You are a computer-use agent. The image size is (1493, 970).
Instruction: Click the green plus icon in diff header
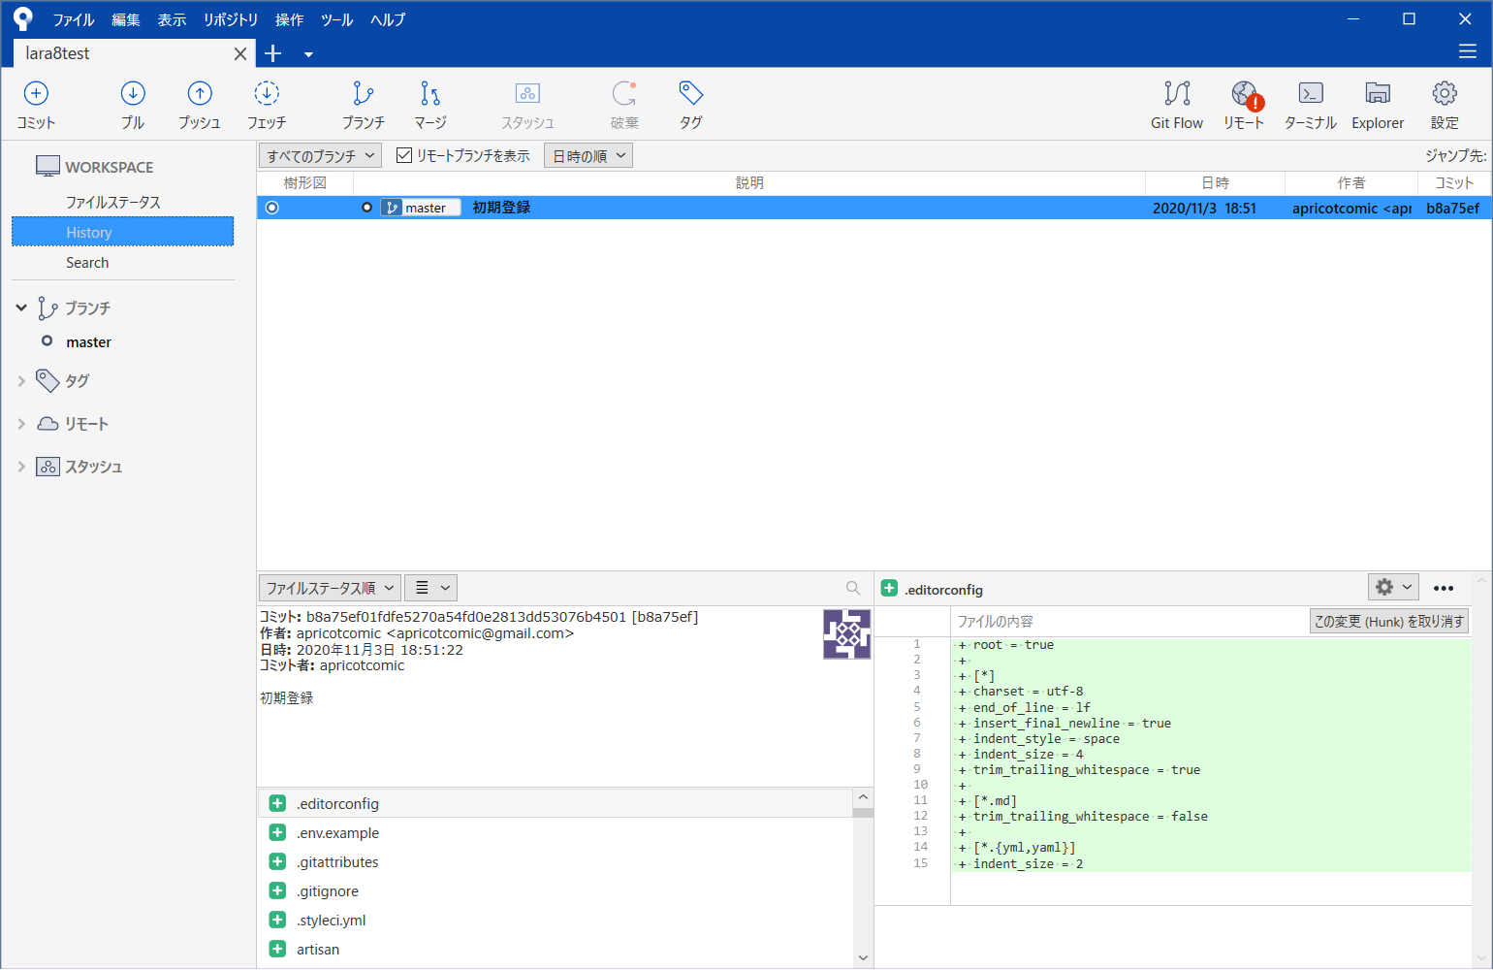point(889,588)
